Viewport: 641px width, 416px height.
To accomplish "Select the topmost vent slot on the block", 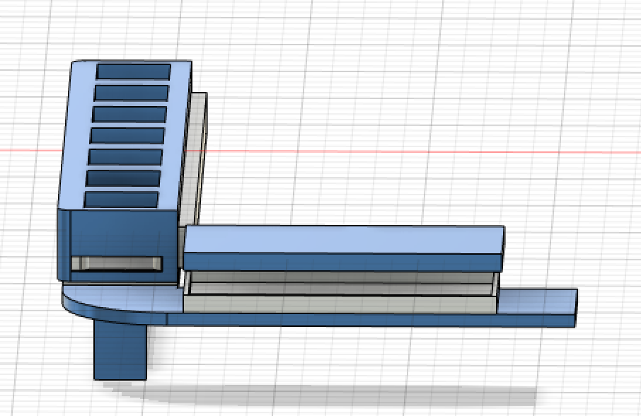I will click(134, 71).
